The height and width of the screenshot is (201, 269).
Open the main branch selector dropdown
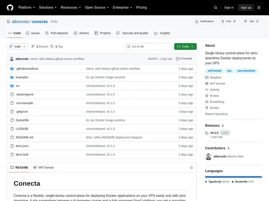pos(18,46)
